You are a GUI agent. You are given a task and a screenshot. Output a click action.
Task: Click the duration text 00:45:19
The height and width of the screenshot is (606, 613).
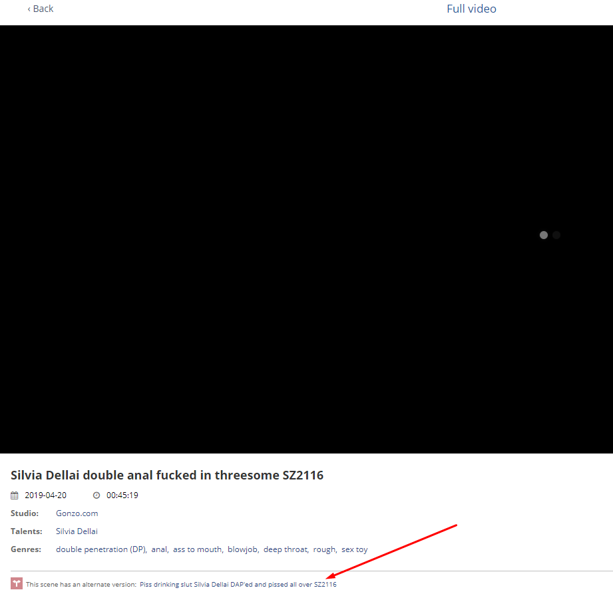coord(122,495)
